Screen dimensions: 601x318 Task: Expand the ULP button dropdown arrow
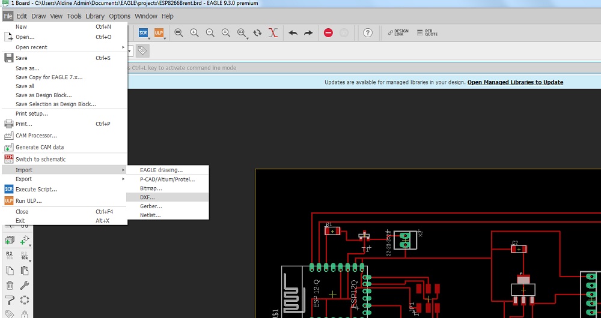[x=165, y=38]
